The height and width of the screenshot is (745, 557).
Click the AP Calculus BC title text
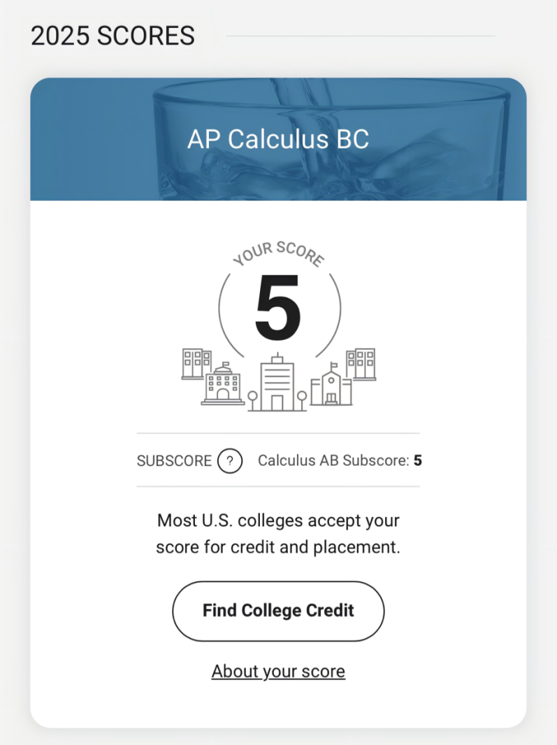[x=278, y=139]
